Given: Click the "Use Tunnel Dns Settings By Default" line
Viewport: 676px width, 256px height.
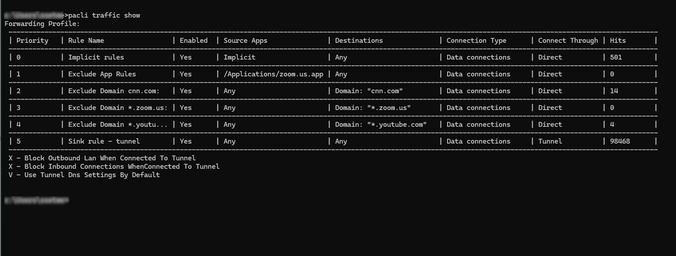Looking at the screenshot, I should (92, 175).
